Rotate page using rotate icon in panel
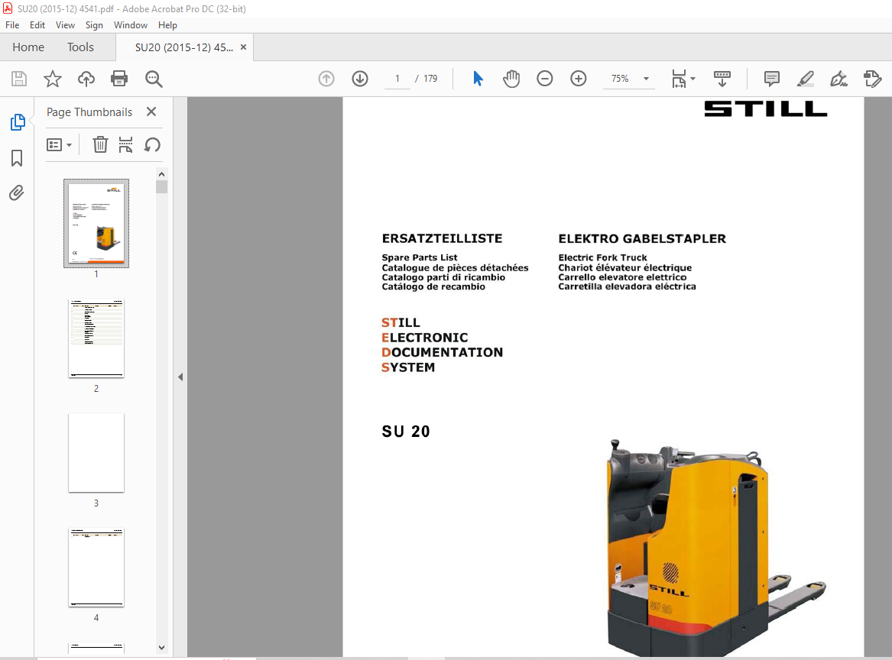Image resolution: width=892 pixels, height=660 pixels. point(152,145)
